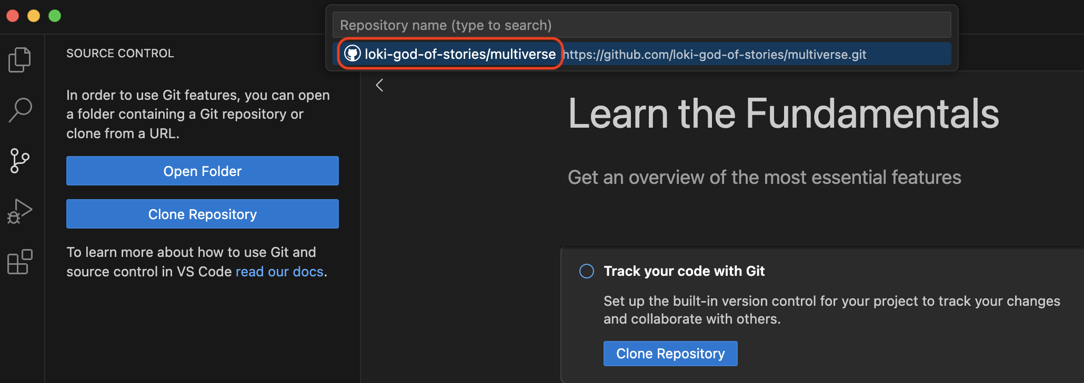This screenshot has height=383, width=1084.
Task: Open the Run and Debug view
Action: (x=20, y=211)
